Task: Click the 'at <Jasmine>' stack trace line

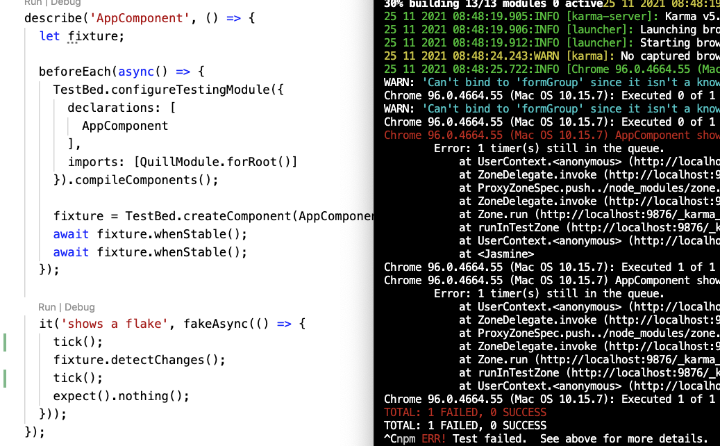Action: pos(496,254)
